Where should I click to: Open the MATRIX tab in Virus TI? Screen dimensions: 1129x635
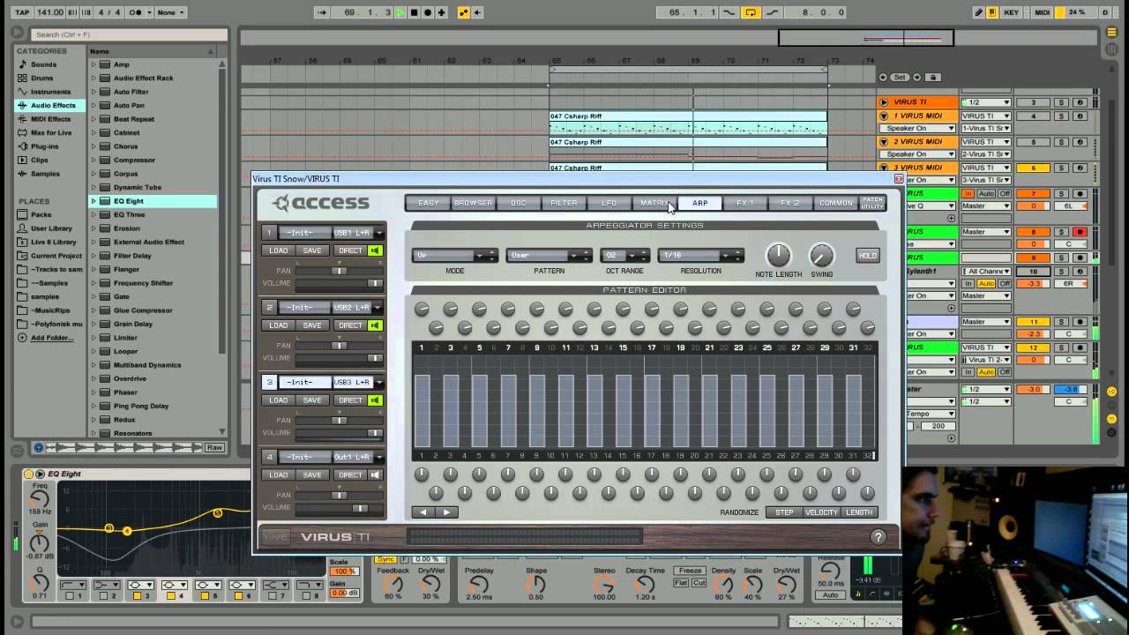click(654, 203)
